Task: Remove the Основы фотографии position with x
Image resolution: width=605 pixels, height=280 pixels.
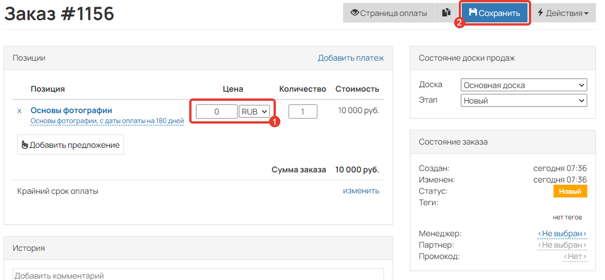Action: (19, 110)
